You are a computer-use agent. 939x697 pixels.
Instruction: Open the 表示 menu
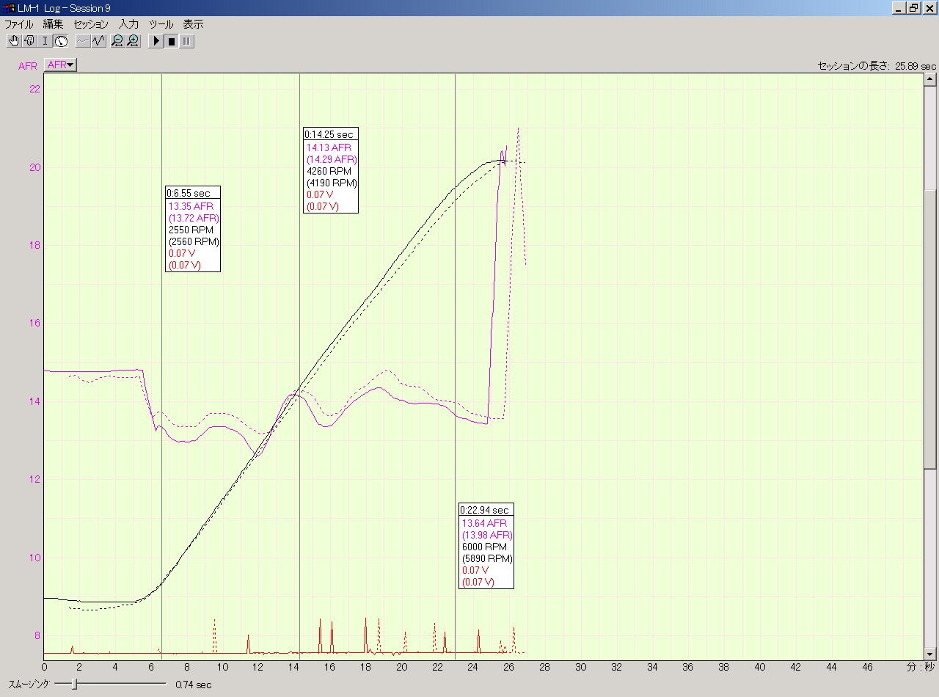pyautogui.click(x=193, y=24)
